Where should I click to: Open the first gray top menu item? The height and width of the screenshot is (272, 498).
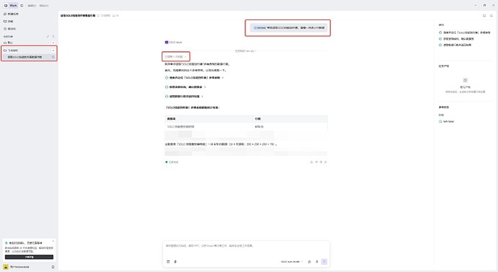tap(32, 6)
